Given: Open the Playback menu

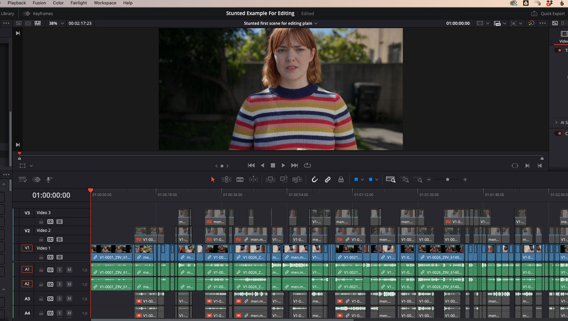Looking at the screenshot, I should 16,3.
